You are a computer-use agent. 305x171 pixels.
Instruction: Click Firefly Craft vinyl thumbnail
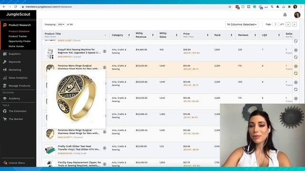[50, 150]
